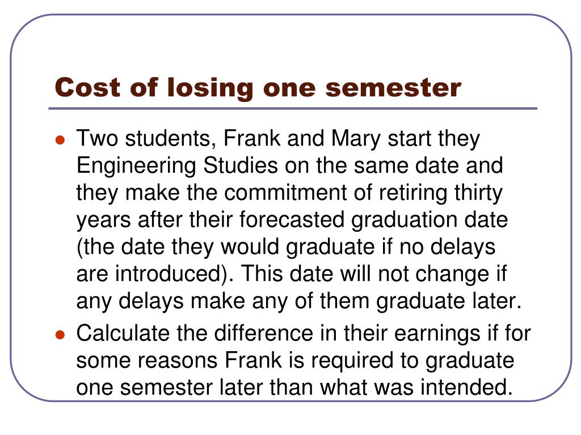
Task: Click the first orange bullet point marker
Action: coord(60,140)
